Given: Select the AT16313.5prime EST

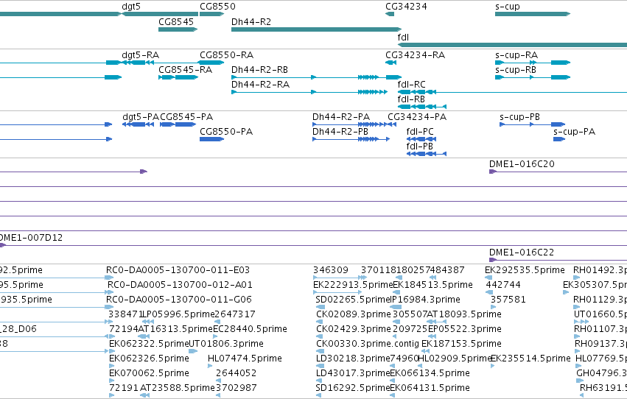Looking at the screenshot, I should coord(144,336).
